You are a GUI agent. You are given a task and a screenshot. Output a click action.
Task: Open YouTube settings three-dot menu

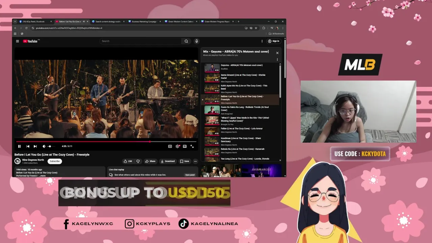click(x=262, y=41)
